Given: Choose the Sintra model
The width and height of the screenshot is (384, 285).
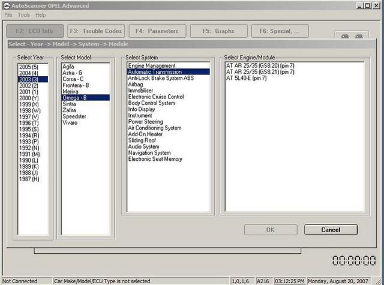Looking at the screenshot, I should (85, 104).
